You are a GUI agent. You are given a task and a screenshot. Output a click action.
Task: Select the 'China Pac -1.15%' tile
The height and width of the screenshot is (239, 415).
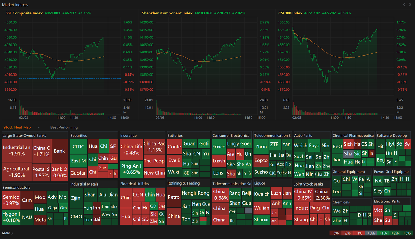coord(154,147)
